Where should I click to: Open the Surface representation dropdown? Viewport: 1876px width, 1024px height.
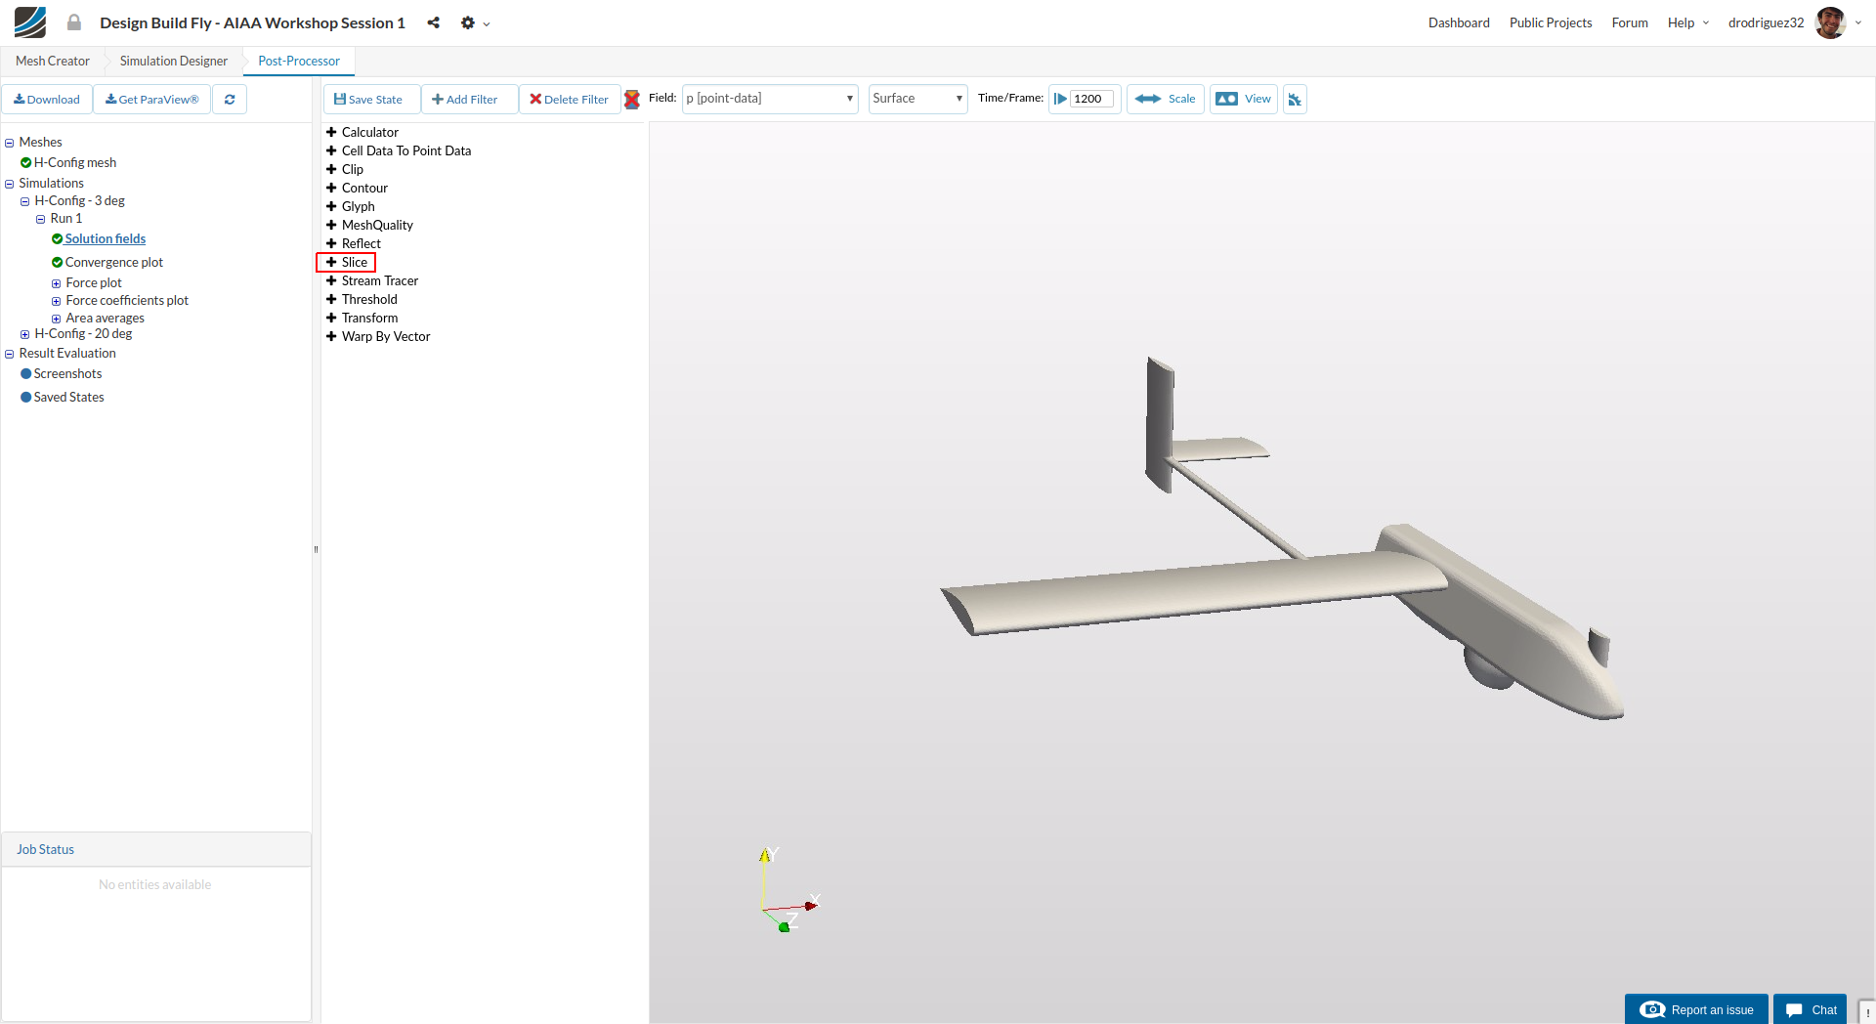(917, 99)
